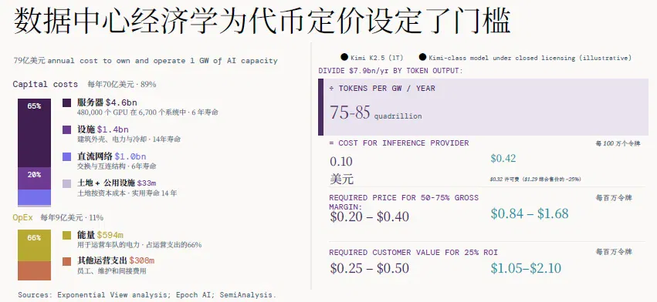Click the REQUIRED PRICE FOR 50-75% GROSS MARGIN heading

(404, 202)
